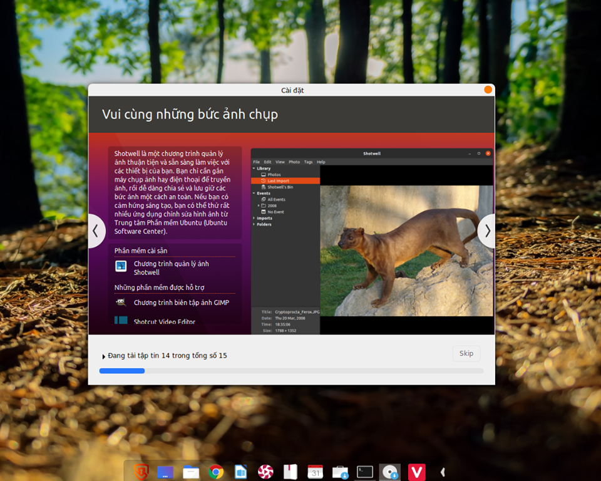Switch to the installer disc dock icon
This screenshot has height=481, width=601.
(x=390, y=472)
